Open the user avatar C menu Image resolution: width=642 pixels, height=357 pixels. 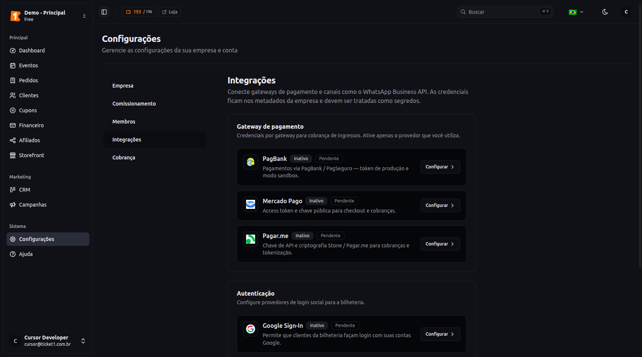626,12
